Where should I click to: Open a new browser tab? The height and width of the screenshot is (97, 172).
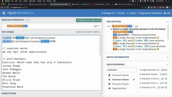coord(137,4)
